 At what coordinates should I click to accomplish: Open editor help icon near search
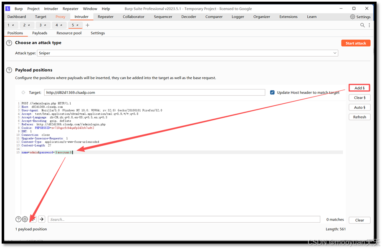point(18,219)
